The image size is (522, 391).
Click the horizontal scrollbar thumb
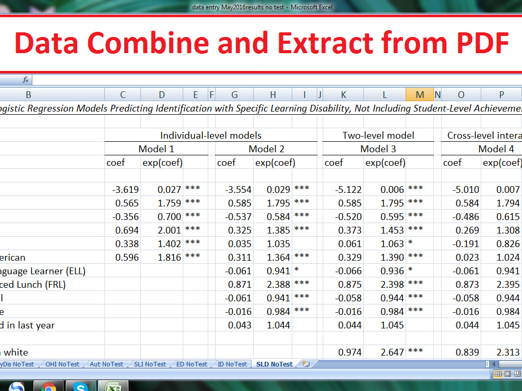click(510, 364)
